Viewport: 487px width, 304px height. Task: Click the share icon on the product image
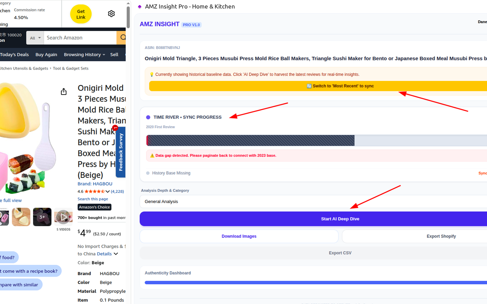point(64,92)
